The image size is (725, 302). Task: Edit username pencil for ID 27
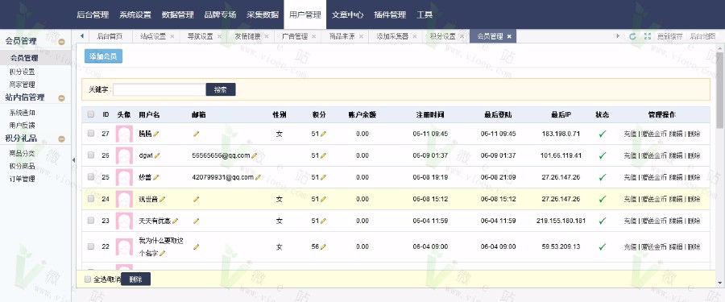[x=155, y=134]
